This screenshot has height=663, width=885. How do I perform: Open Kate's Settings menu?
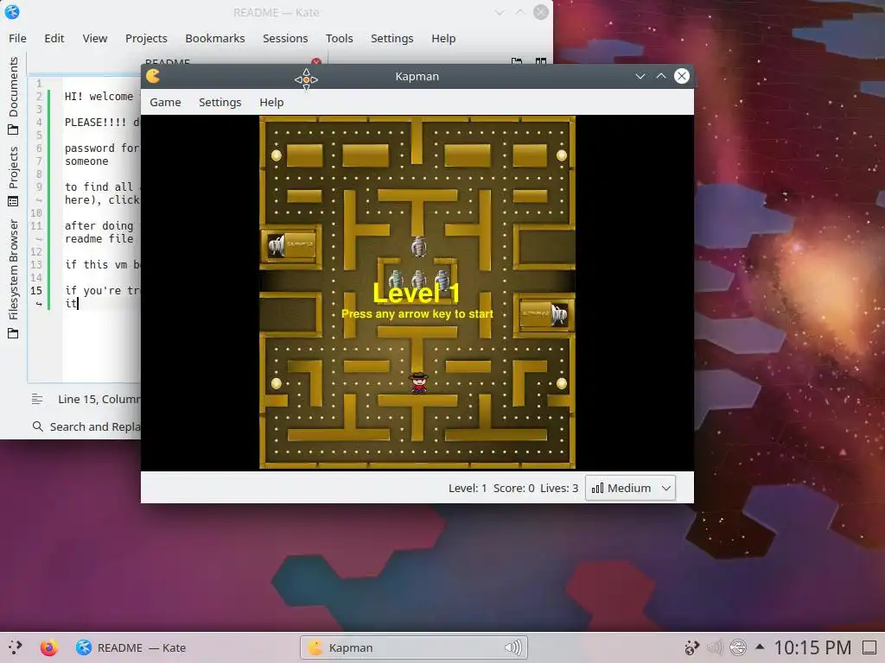(392, 38)
